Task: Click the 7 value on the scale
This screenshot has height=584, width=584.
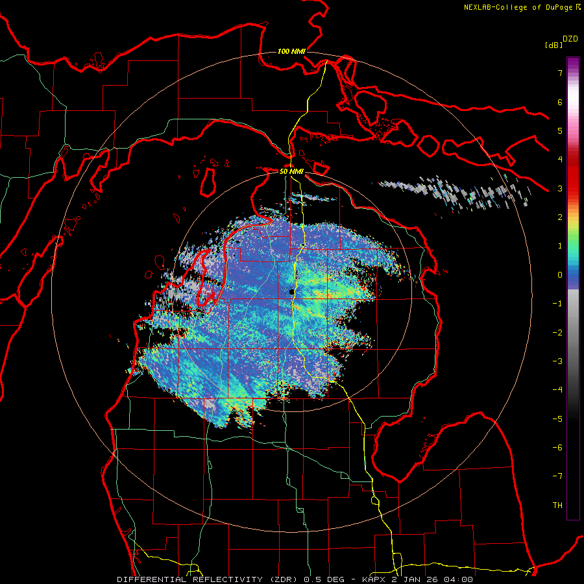Action: [x=560, y=73]
